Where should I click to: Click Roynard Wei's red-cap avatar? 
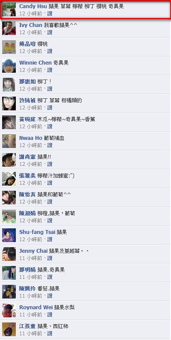click(9, 310)
